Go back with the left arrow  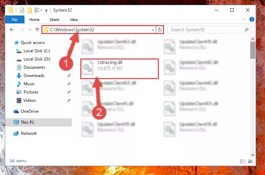12,30
